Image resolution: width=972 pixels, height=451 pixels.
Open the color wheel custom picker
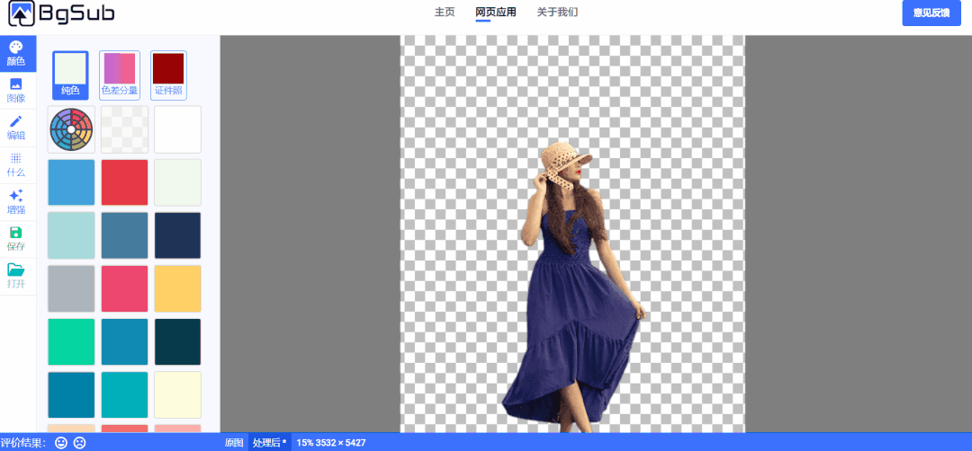click(x=71, y=129)
